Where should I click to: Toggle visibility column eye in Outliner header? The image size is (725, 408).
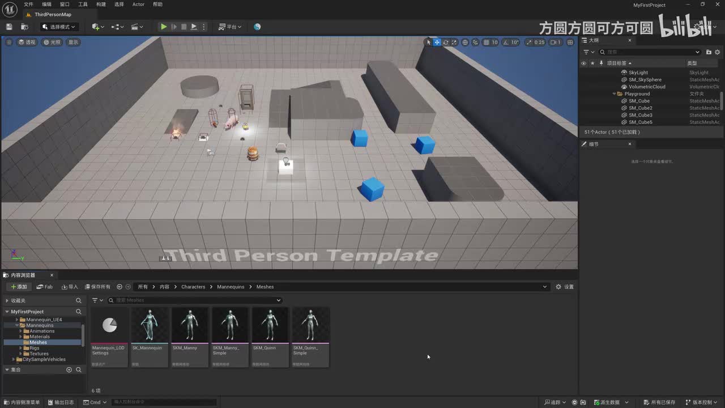[x=583, y=63]
